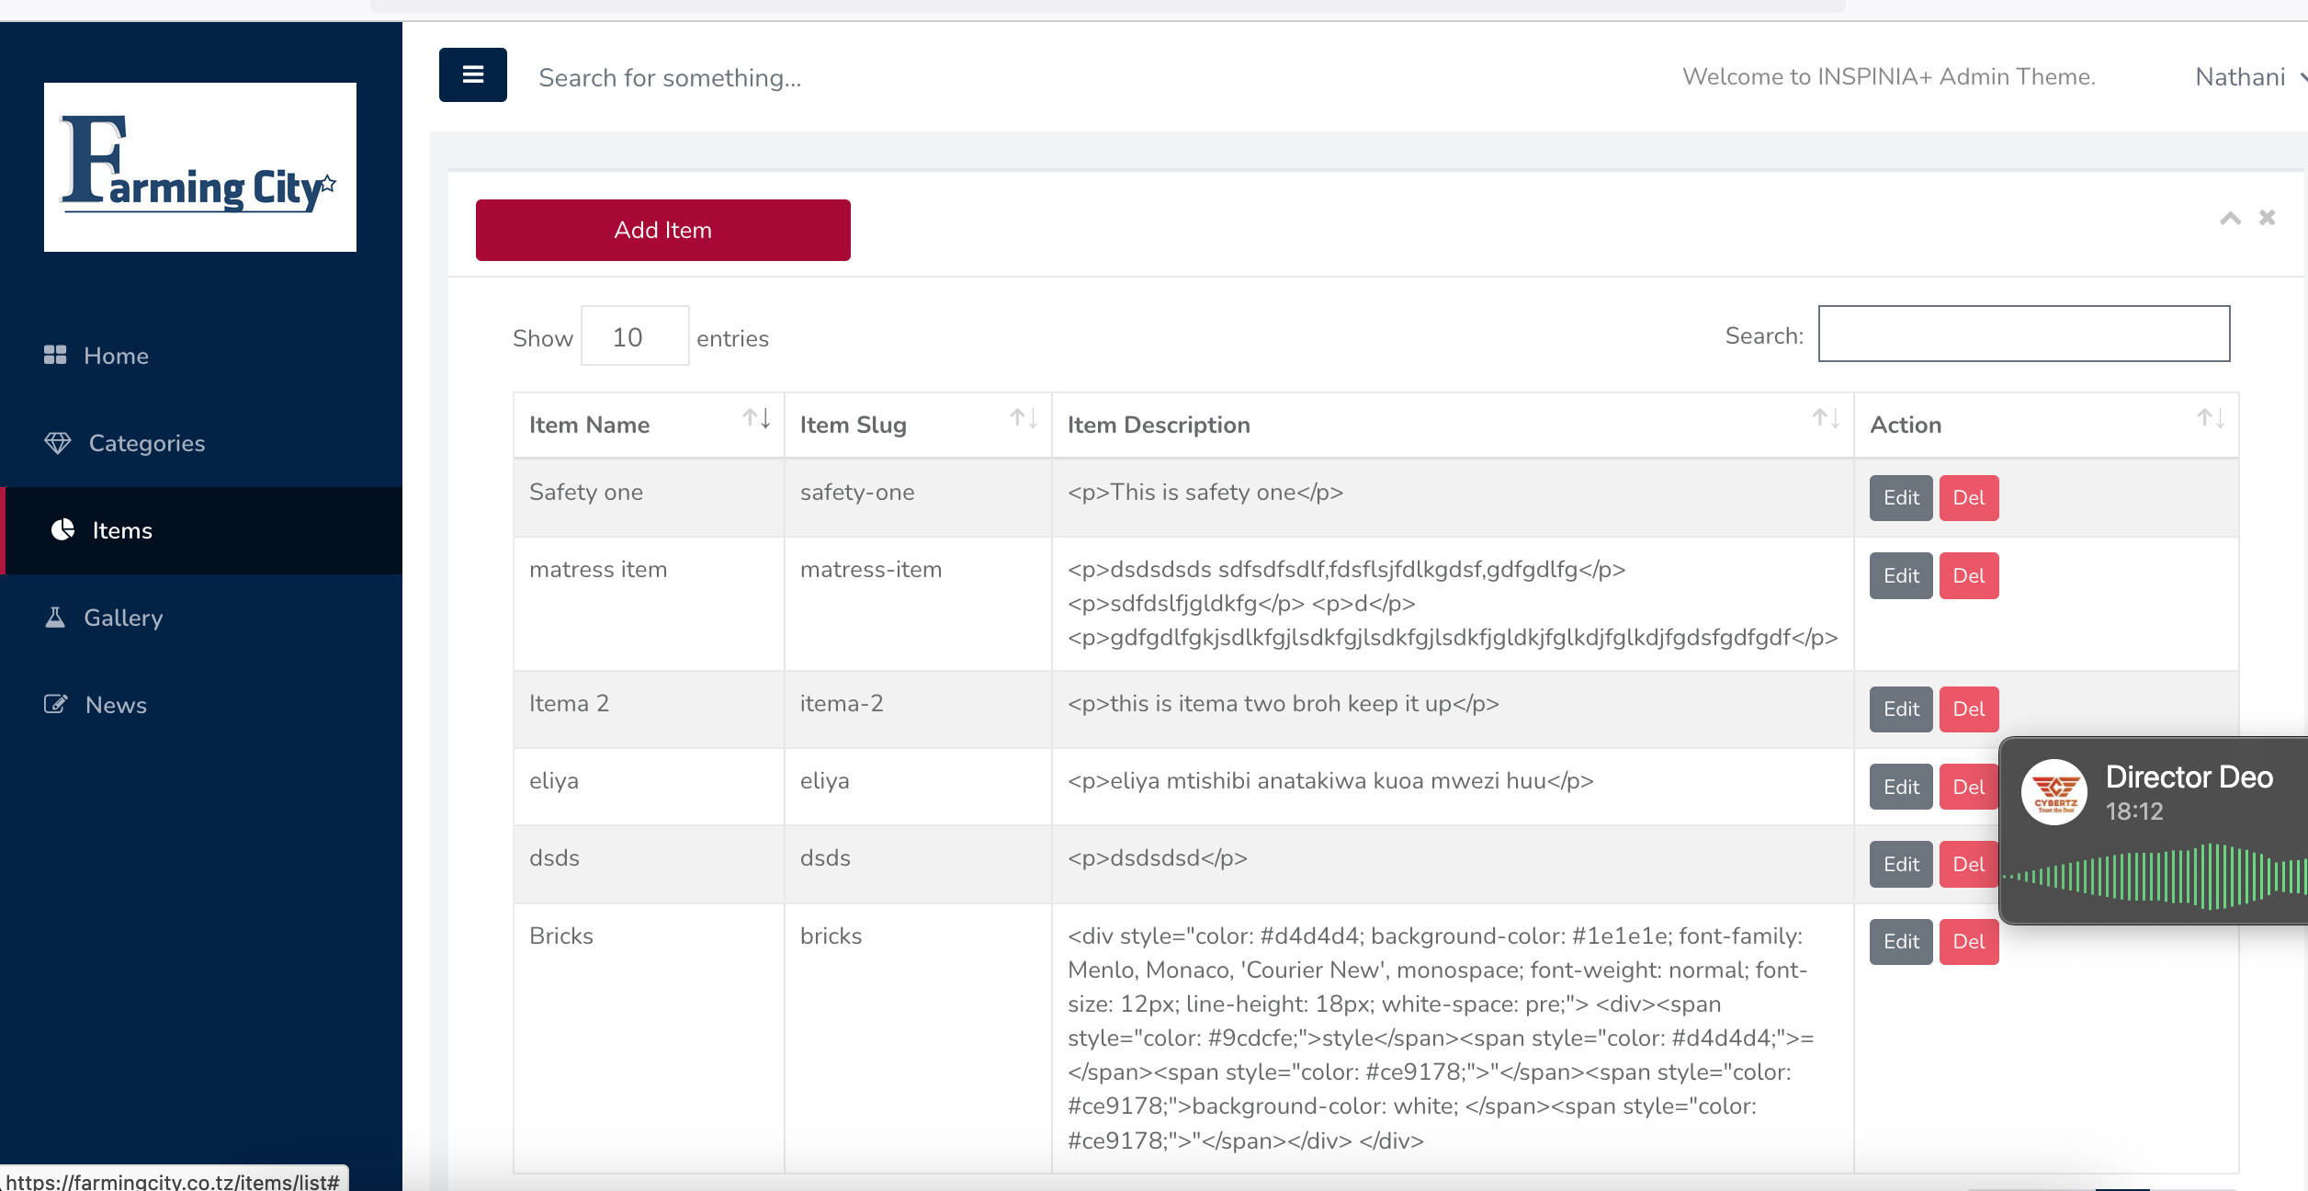Screen dimensions: 2308x1191
Task: Edit the Safety one item
Action: click(x=1900, y=498)
